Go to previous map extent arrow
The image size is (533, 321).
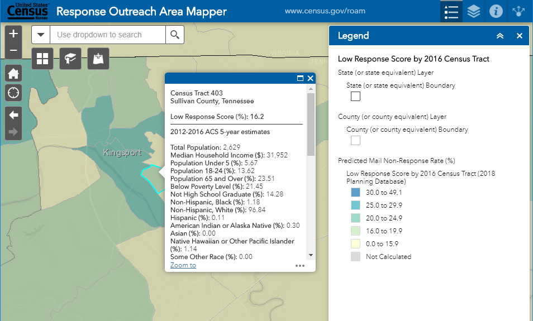[13, 115]
